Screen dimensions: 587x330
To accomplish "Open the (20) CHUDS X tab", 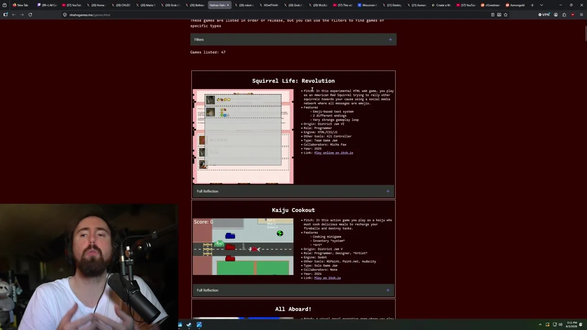I will tap(121, 5).
